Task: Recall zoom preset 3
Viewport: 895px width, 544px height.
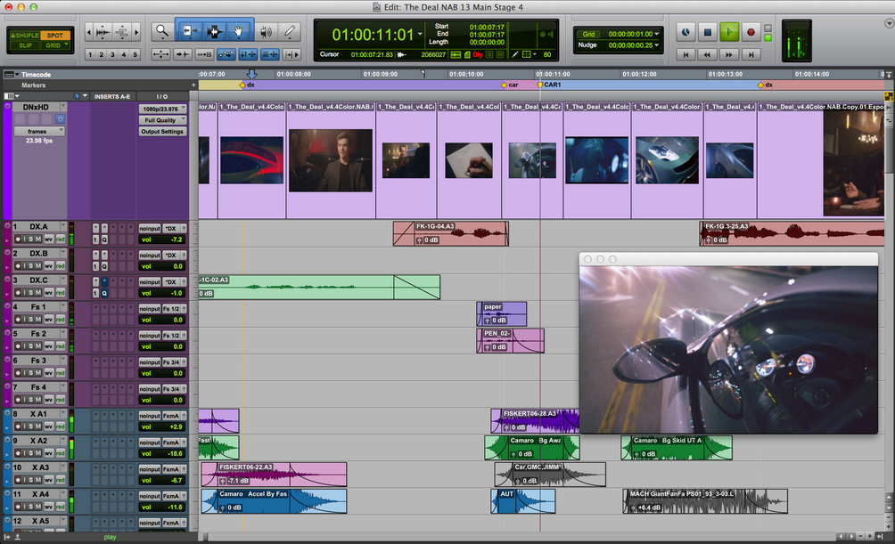Action: (x=112, y=54)
